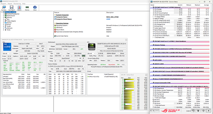The width and height of the screenshot is (213, 114).
Task: Click the RICK_ROG_Z790E computer icon in tree
Action: (4, 12)
